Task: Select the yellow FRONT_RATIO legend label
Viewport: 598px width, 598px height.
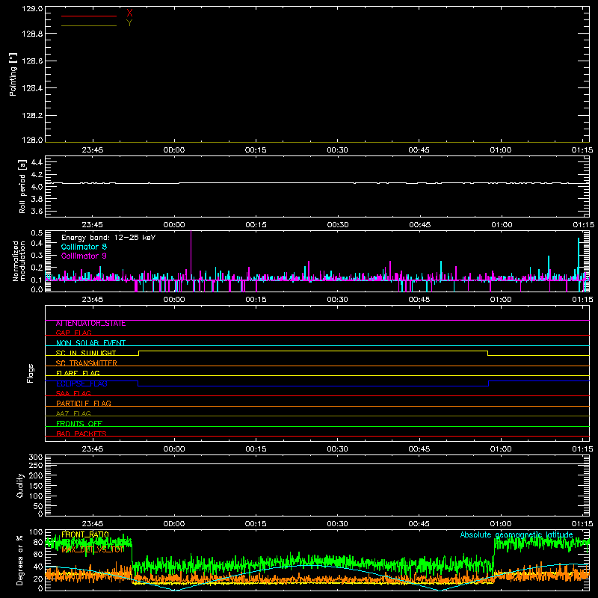Action: pyautogui.click(x=85, y=534)
